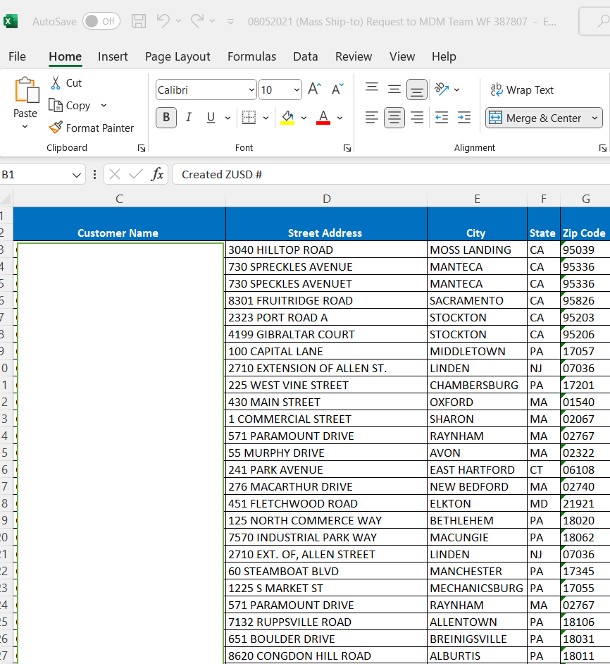Click the Increase Font Size icon
Image resolution: width=610 pixels, height=664 pixels.
[314, 90]
